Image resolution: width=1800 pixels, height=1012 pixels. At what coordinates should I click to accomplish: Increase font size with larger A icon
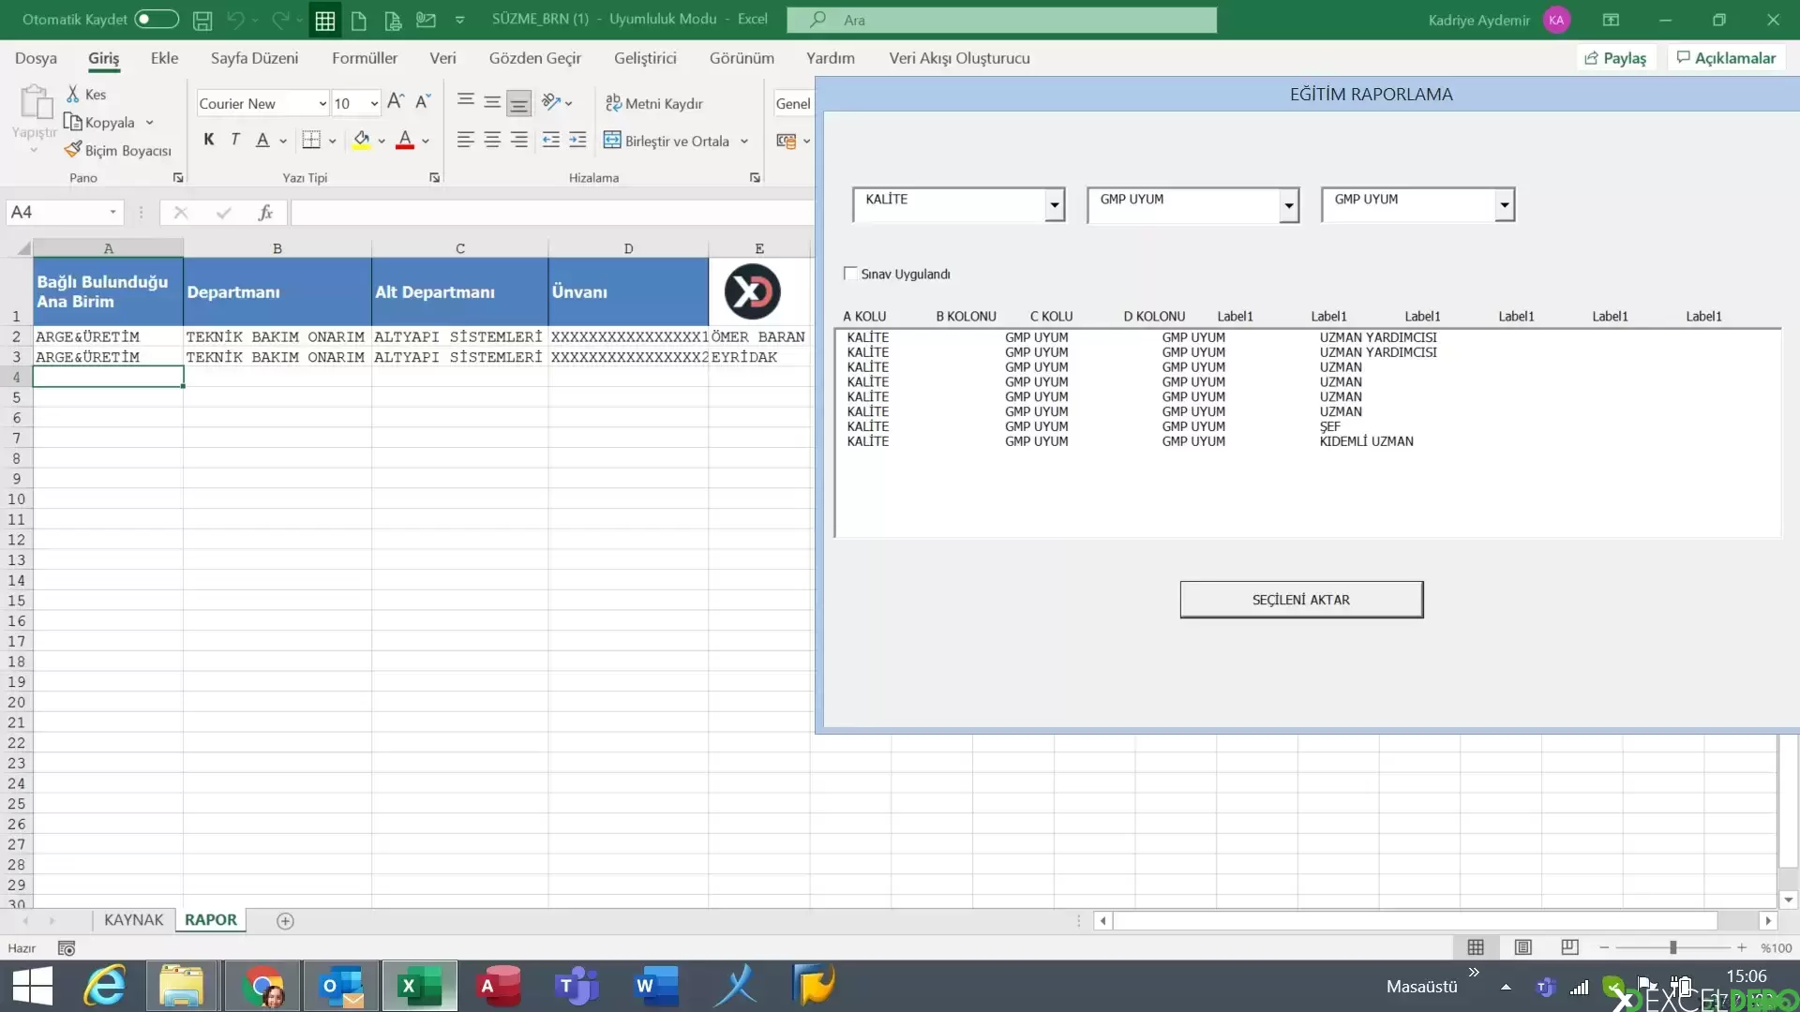point(396,101)
